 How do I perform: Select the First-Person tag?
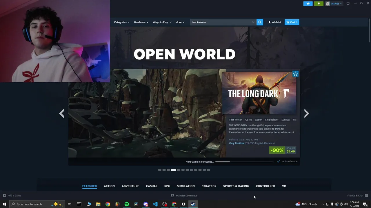coord(236,120)
